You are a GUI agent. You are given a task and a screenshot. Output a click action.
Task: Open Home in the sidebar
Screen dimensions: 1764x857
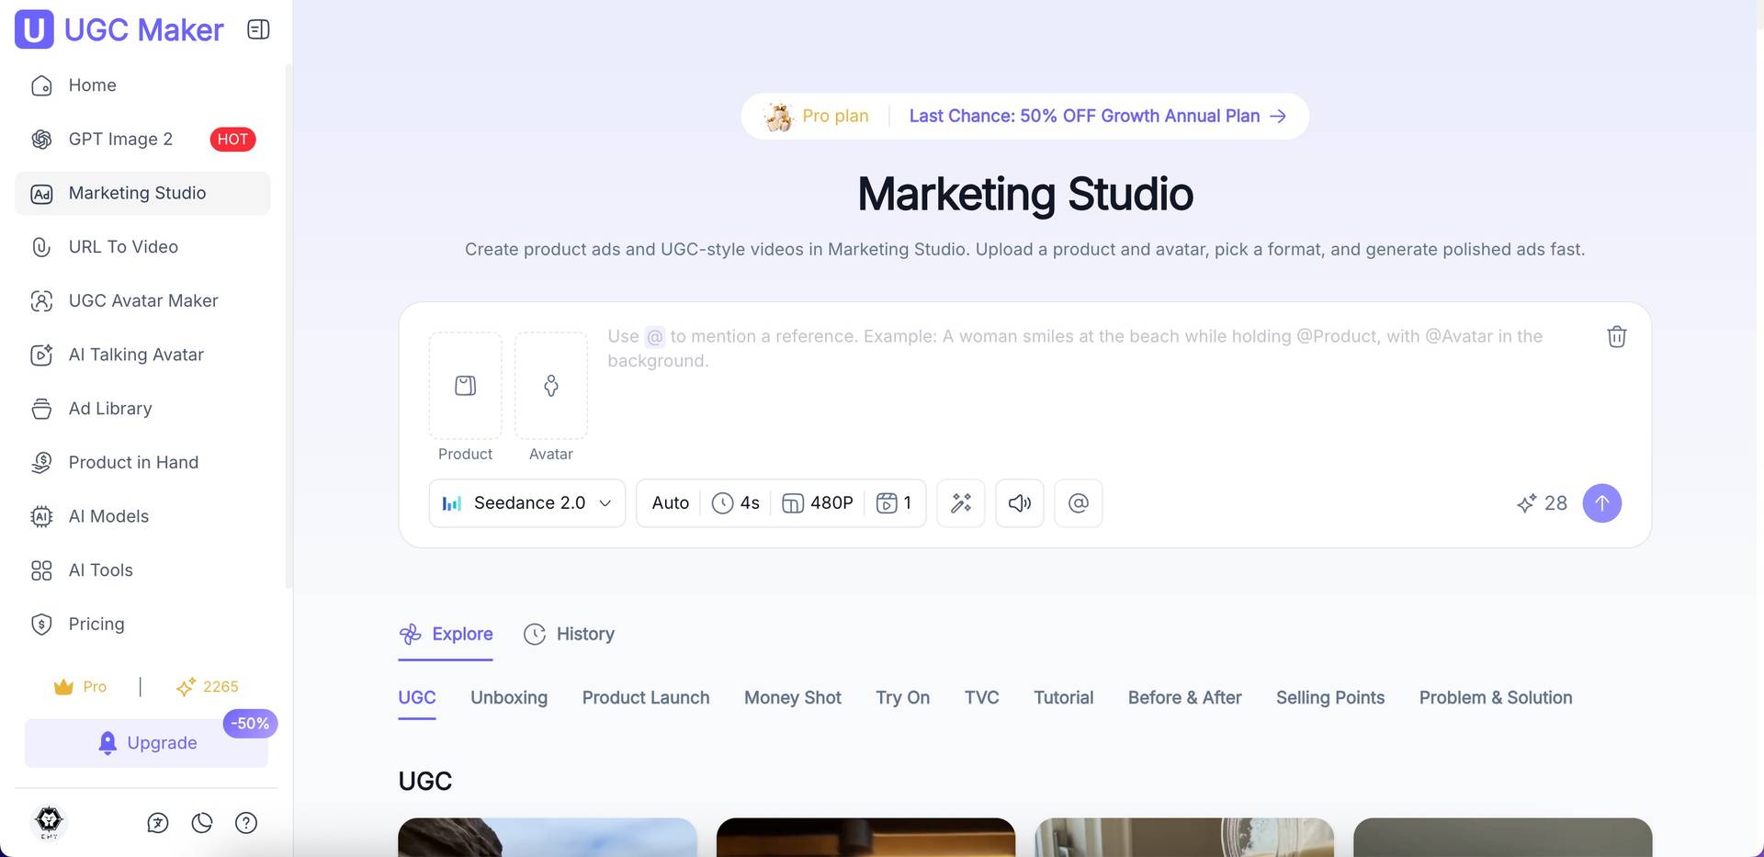click(x=142, y=85)
